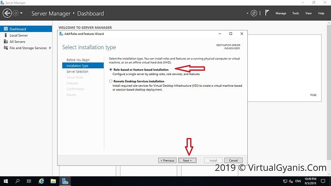
Task: Open the Notifications flag
Action: click(x=268, y=13)
